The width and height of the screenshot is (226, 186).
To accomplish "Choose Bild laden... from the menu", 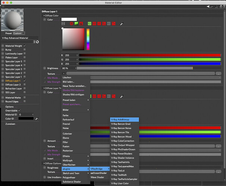I will 76,82.
